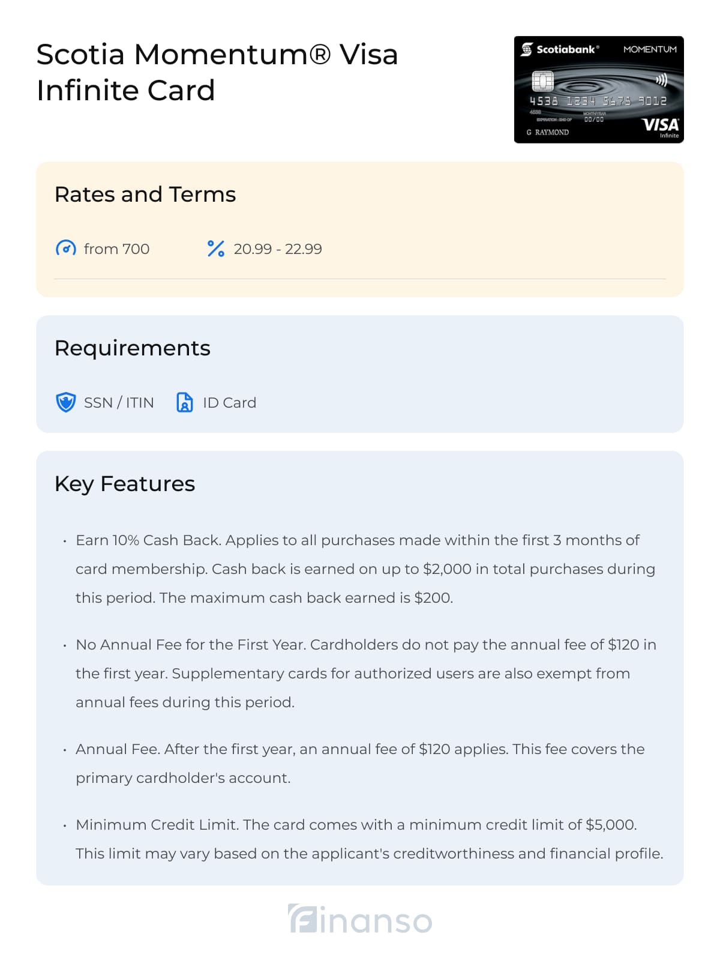Screen dimensions: 720x969
Task: Open the Finanso logo at the bottom
Action: 360,919
